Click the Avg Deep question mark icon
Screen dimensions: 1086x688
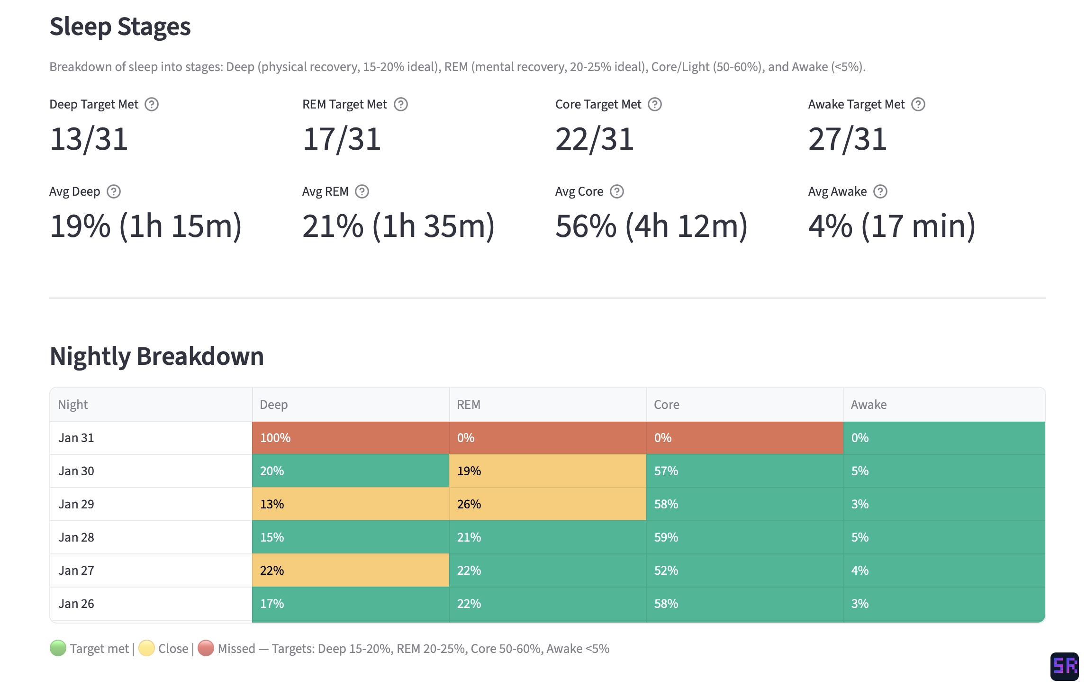[114, 192]
